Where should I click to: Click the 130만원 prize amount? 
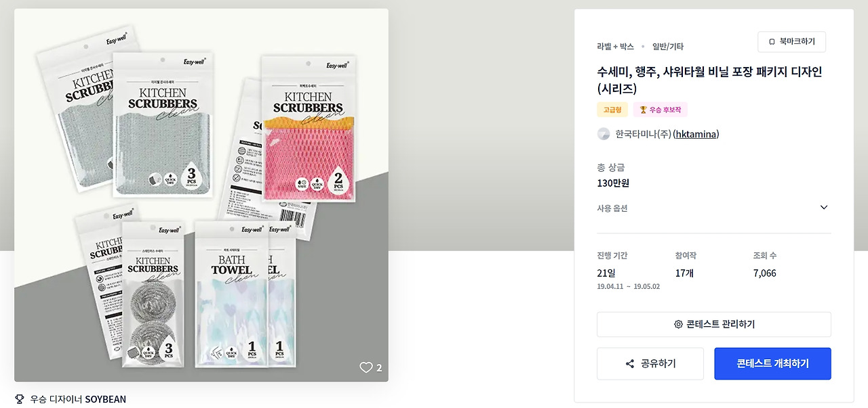pos(613,183)
